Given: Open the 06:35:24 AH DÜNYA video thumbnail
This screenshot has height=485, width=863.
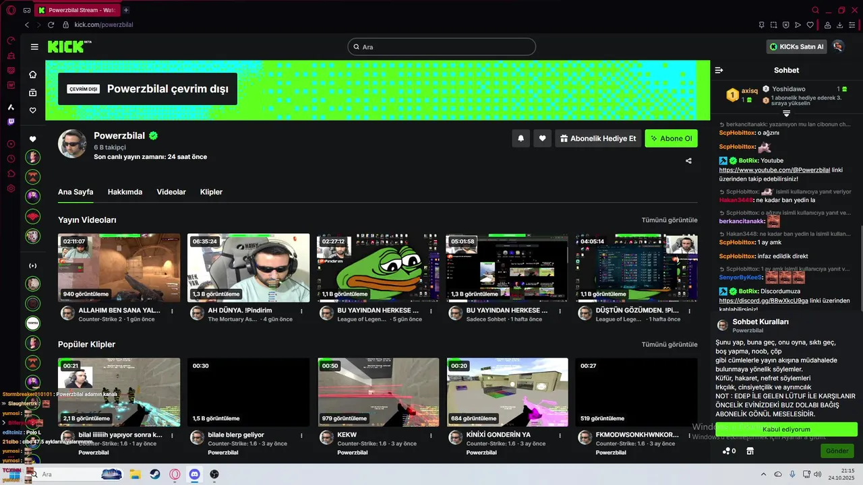Looking at the screenshot, I should coord(248,267).
